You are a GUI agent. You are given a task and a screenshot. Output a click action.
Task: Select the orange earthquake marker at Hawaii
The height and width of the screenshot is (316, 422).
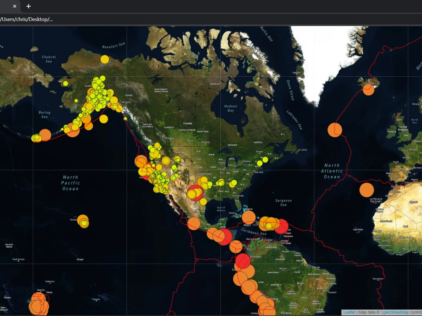(x=83, y=220)
